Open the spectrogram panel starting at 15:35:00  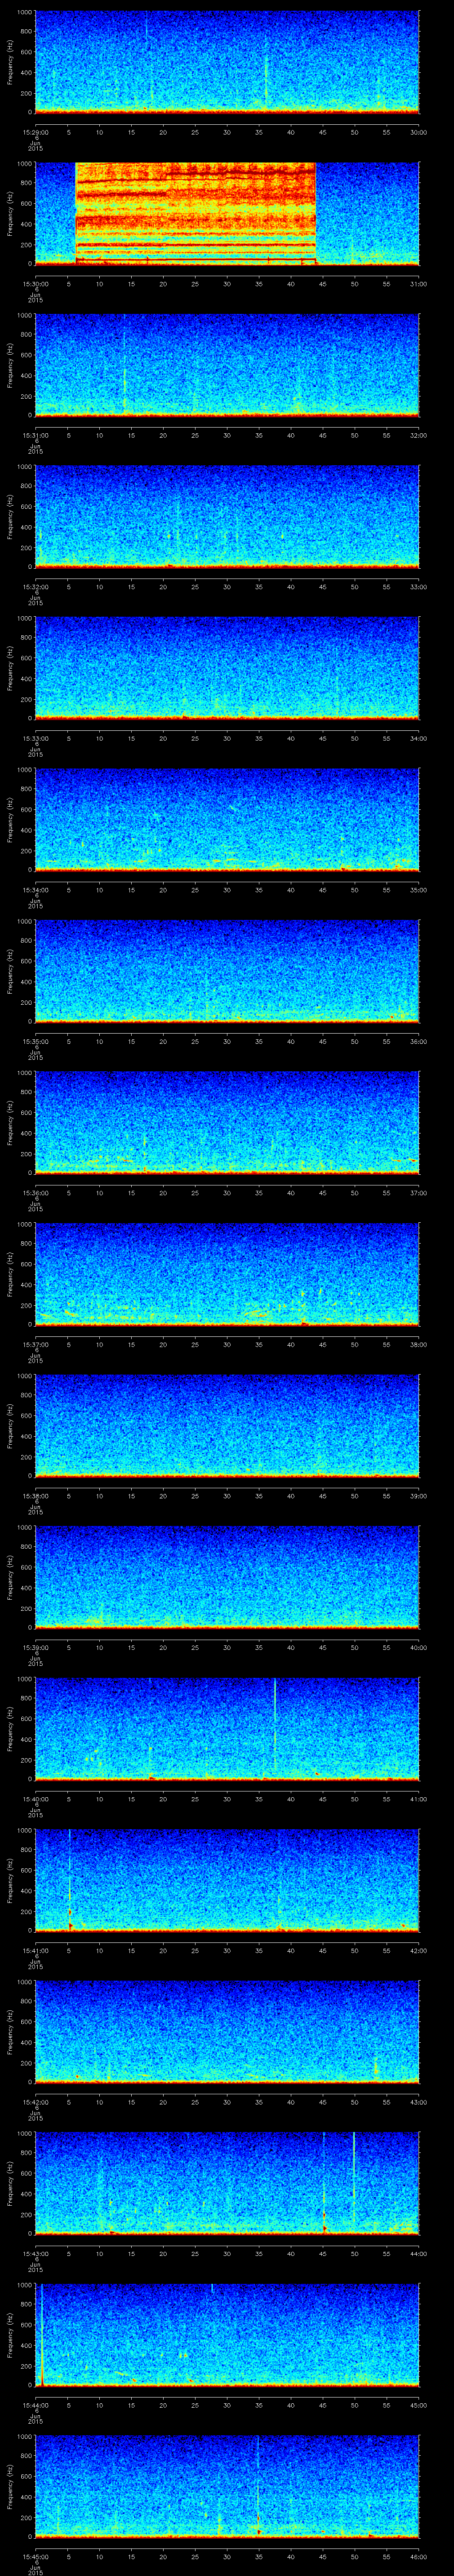pos(227,971)
